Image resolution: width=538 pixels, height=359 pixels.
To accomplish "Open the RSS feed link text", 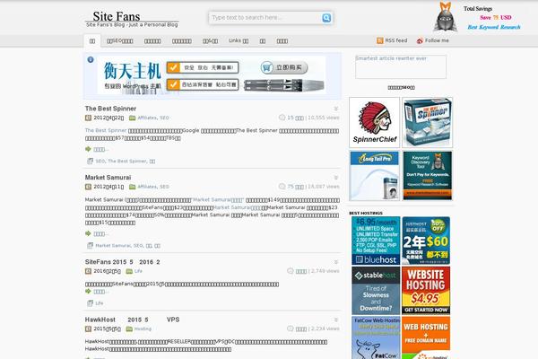I will (396, 40).
